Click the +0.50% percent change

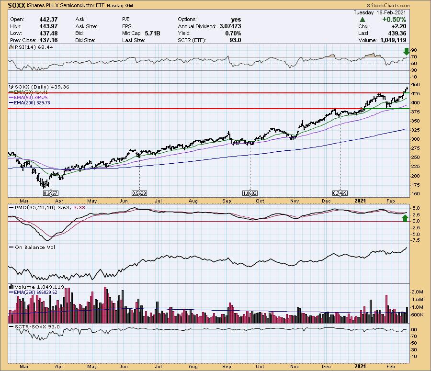[x=394, y=20]
